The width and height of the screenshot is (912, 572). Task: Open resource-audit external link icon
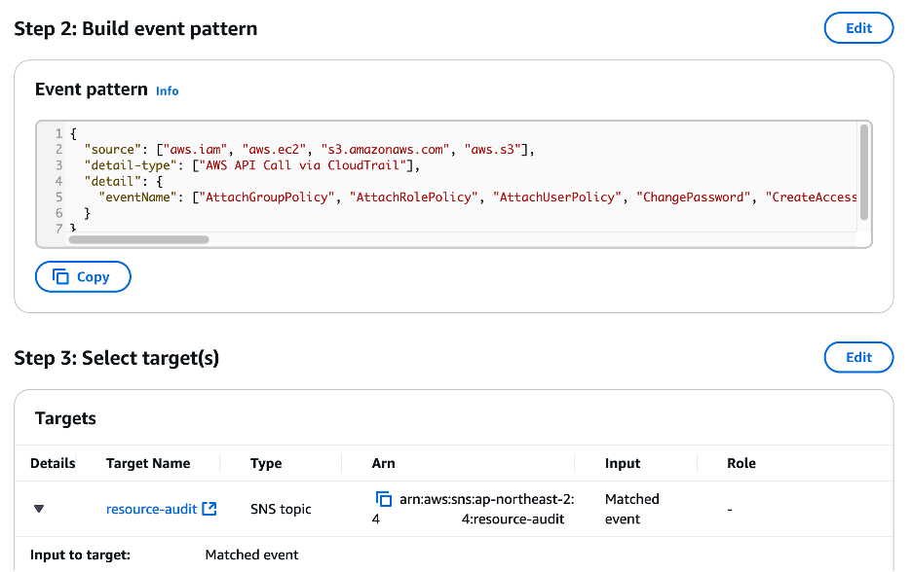209,509
